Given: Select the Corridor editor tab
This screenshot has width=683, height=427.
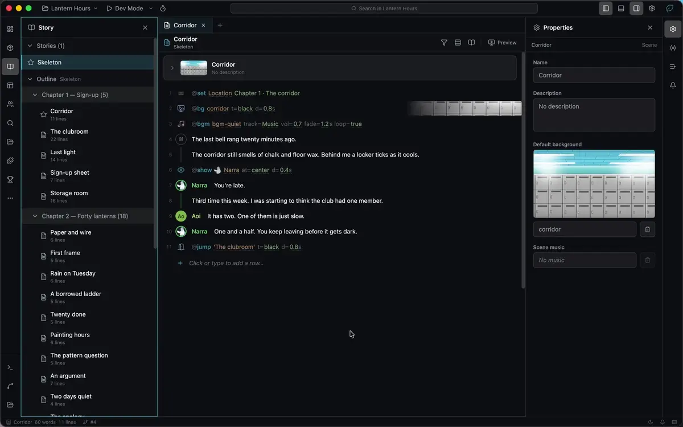Looking at the screenshot, I should pos(185,25).
